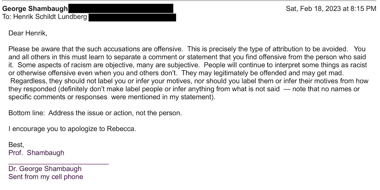Image resolution: width=380 pixels, height=190 pixels.
Task: Click the sender name George Shambaugh
Action: click(x=35, y=9)
